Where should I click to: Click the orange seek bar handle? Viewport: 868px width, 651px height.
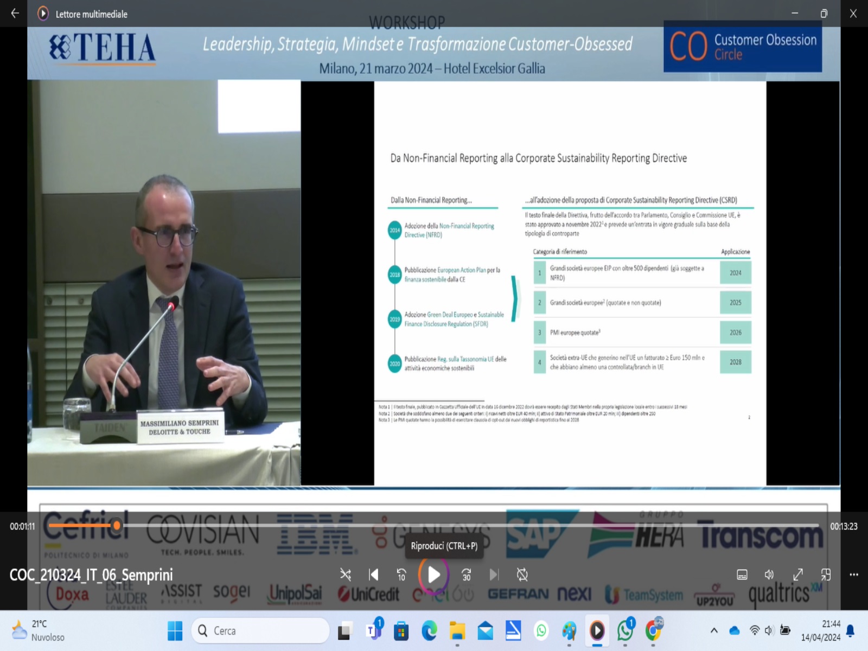coord(117,525)
